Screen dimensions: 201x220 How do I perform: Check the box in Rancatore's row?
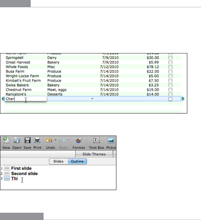coord(170,94)
